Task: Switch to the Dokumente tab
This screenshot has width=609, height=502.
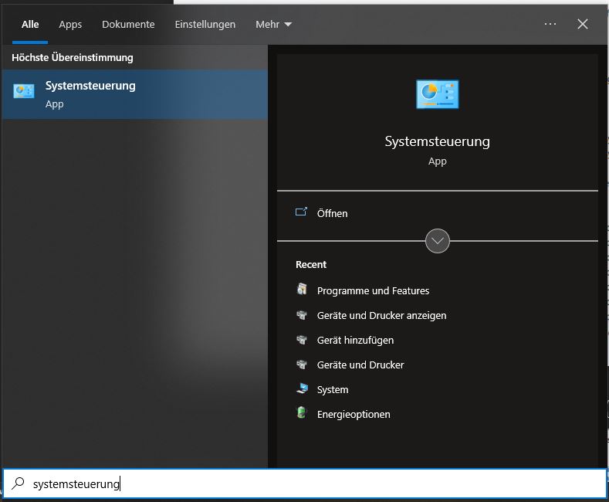Action: [128, 25]
